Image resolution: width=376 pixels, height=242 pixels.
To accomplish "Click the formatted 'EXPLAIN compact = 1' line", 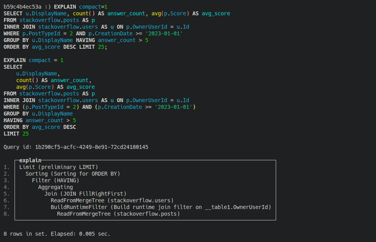I will coord(33,60).
